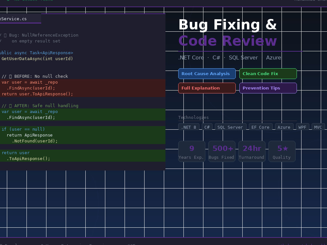Click the 'Bug Fixing &' heading
327x245 pixels.
(228, 24)
